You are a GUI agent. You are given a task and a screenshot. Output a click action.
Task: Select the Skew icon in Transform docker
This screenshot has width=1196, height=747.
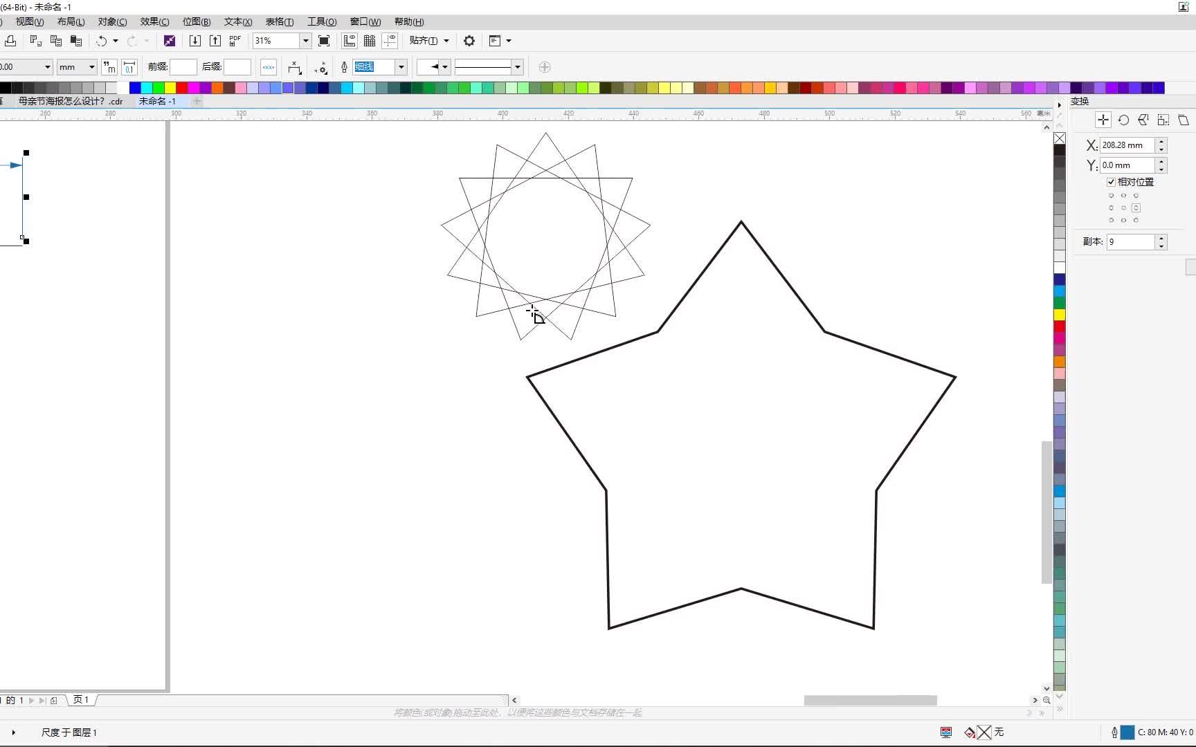pyautogui.click(x=1184, y=120)
